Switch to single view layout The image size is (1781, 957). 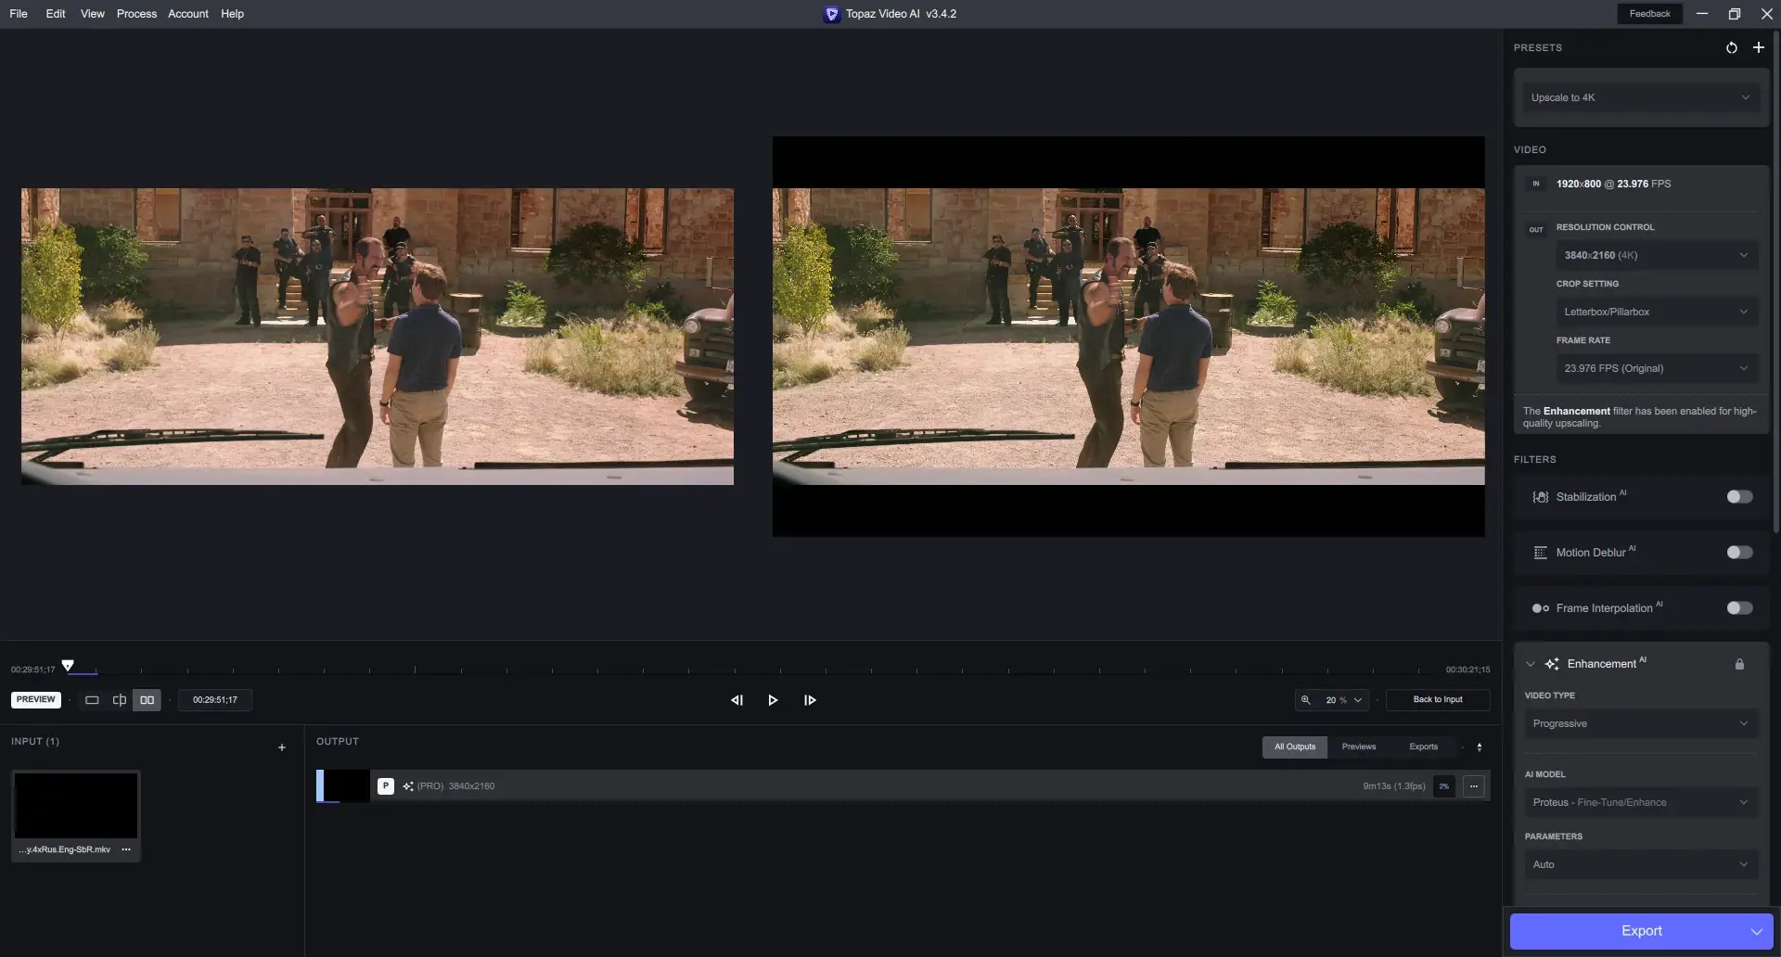click(x=92, y=700)
